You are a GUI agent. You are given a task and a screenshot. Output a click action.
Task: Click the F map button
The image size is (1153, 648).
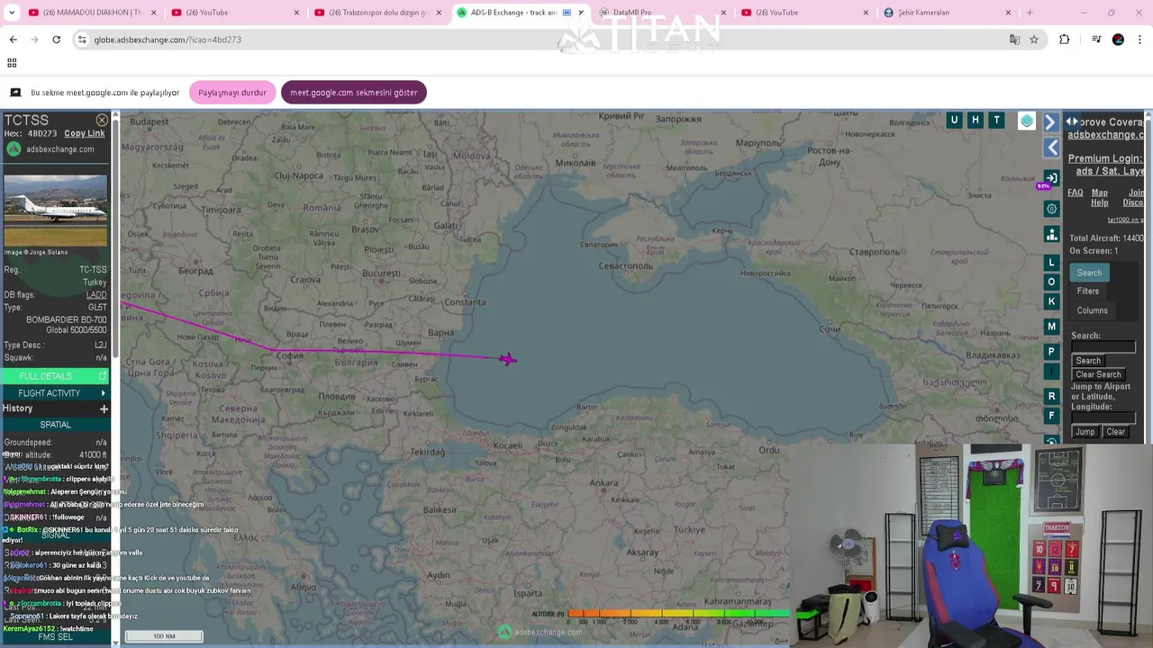click(x=1051, y=416)
